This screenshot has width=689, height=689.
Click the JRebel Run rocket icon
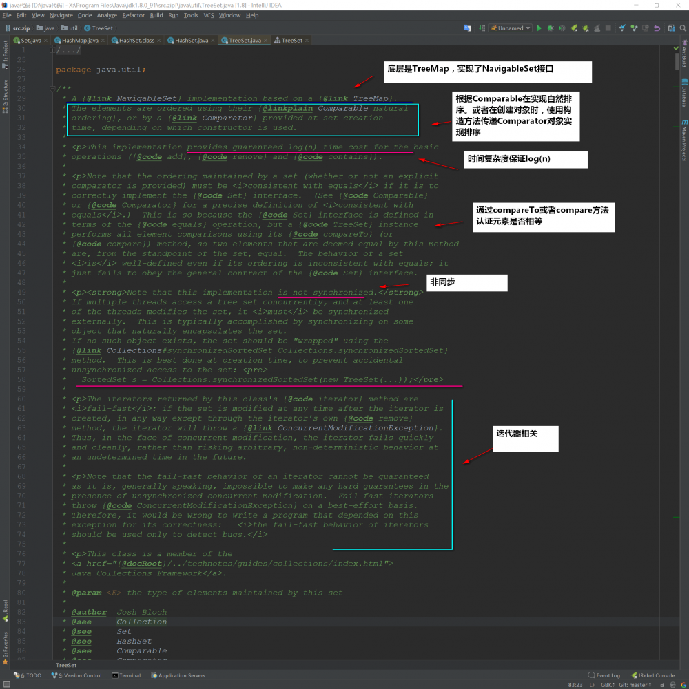pyautogui.click(x=574, y=28)
